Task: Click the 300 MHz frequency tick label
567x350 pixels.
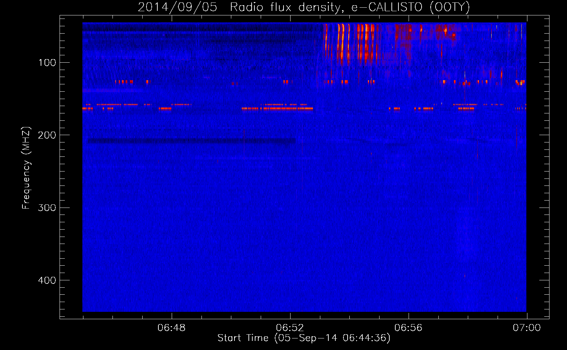Action: coord(47,208)
